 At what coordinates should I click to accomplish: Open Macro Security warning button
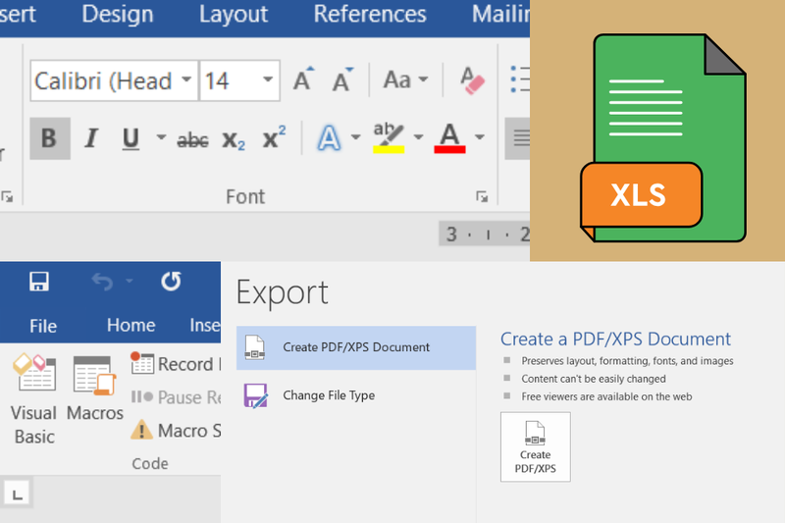[x=176, y=431]
